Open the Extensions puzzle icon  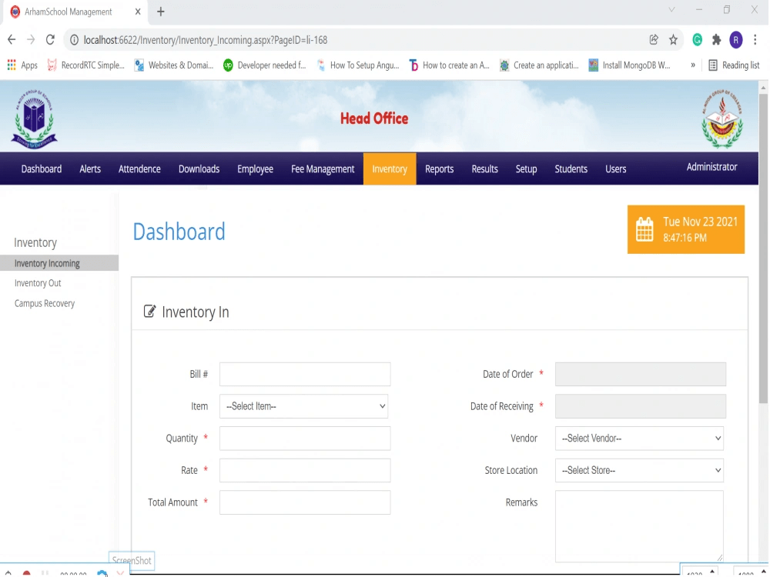[x=716, y=40]
